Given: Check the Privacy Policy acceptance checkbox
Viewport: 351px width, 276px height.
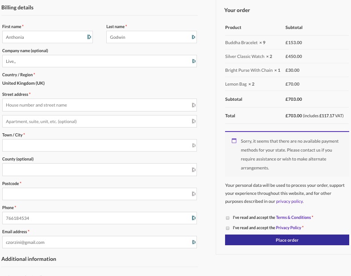Looking at the screenshot, I should point(228,228).
